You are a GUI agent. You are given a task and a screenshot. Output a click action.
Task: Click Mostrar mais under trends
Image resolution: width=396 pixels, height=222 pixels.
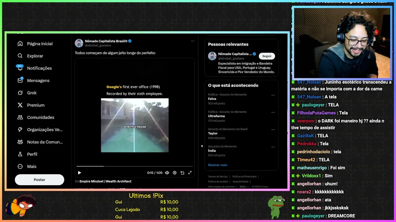click(217, 165)
